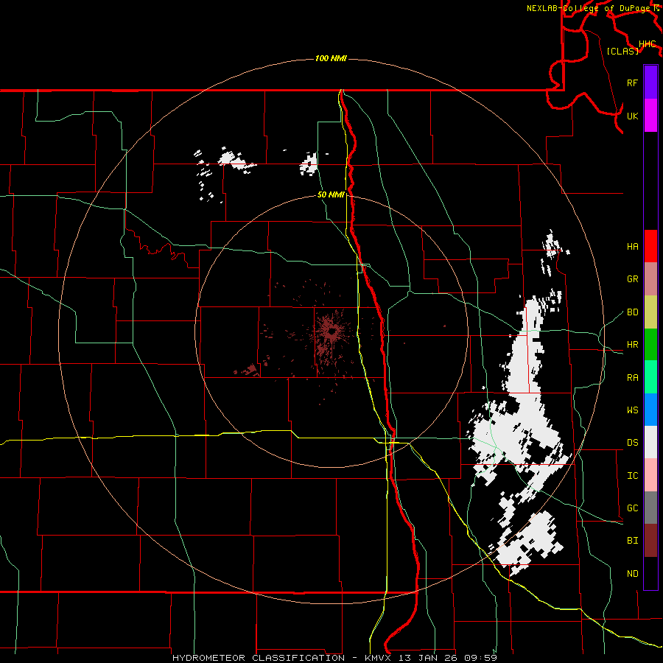Click the RF purple legend swatch
The width and height of the screenshot is (663, 663).
pyautogui.click(x=650, y=83)
